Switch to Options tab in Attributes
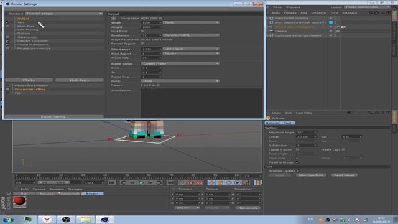The height and width of the screenshot is (224, 398). tap(272, 123)
